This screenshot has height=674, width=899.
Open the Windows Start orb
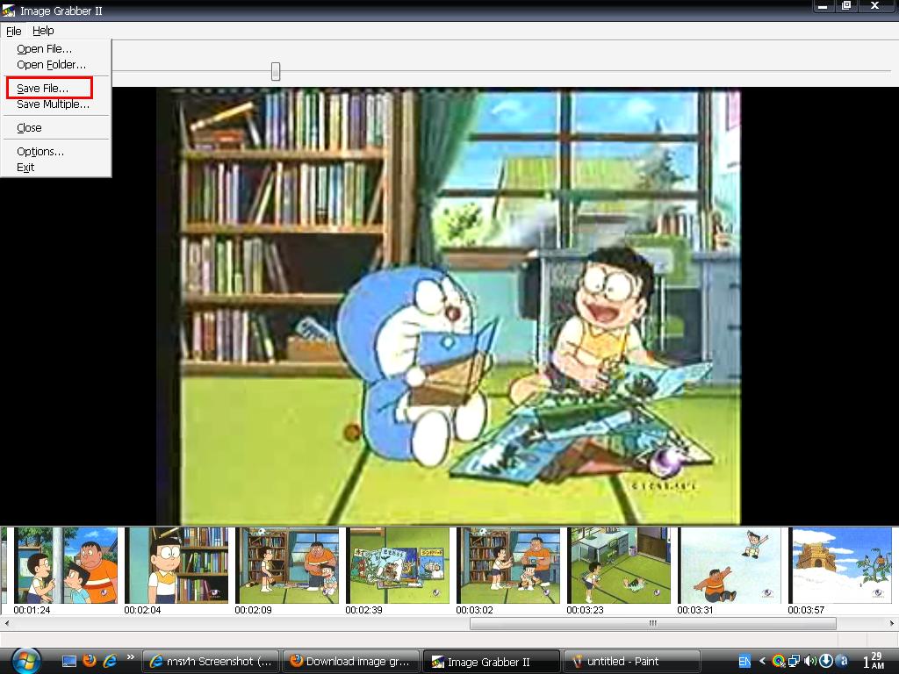(25, 661)
